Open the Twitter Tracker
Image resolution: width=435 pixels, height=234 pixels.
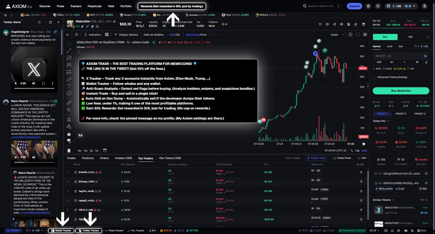click(89, 230)
